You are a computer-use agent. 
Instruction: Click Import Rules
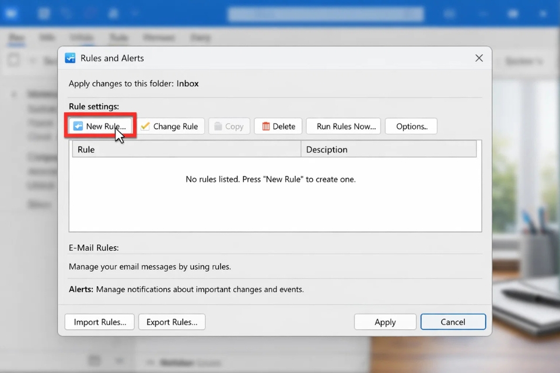pos(99,322)
